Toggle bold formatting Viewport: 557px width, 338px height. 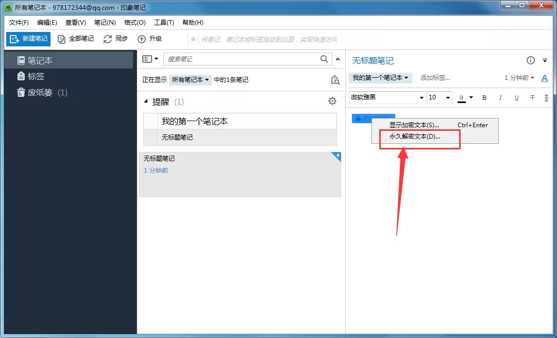[484, 97]
